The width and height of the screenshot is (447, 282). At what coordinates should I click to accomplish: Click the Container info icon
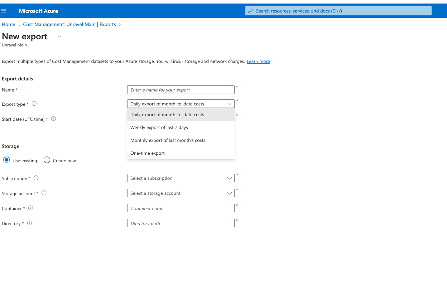31,208
